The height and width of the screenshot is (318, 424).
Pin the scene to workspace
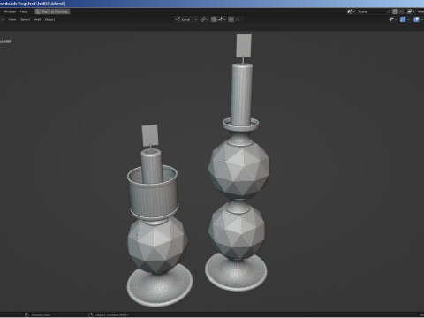click(389, 11)
